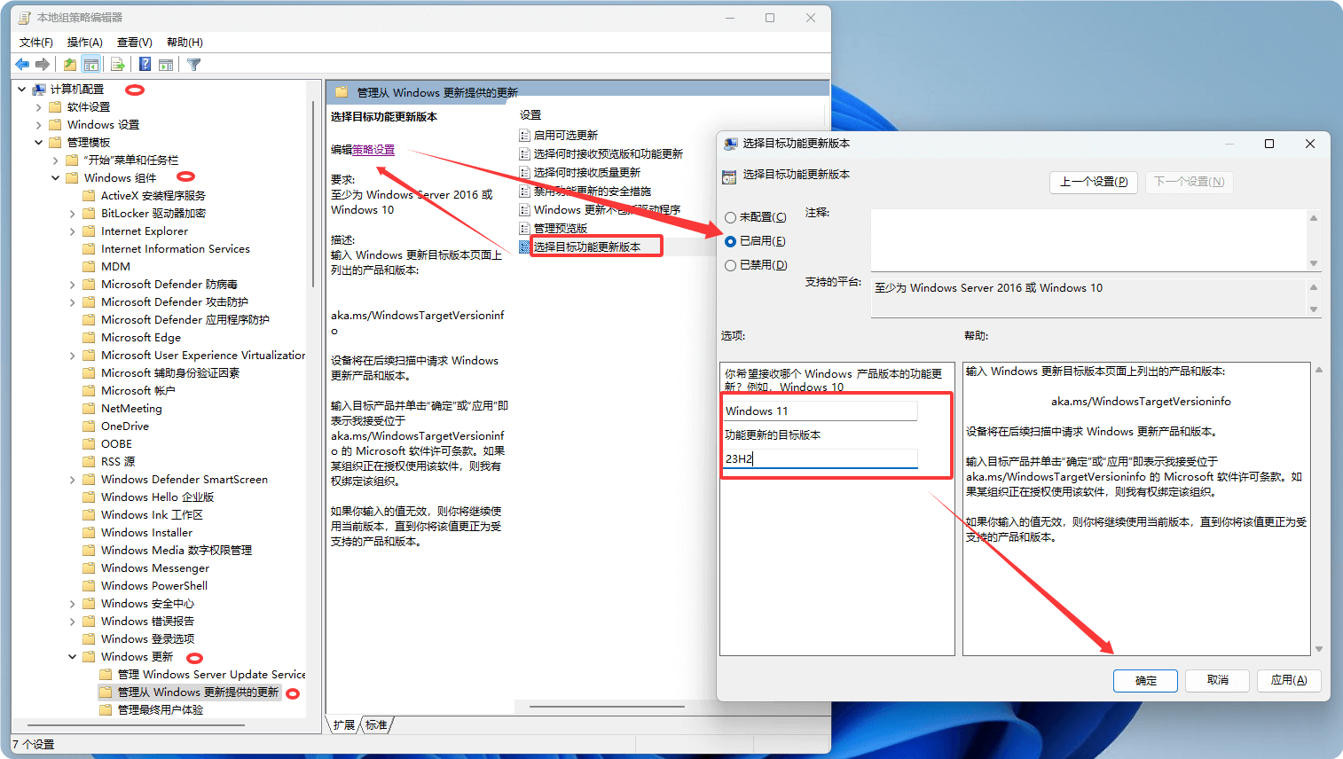
Task: Select the Microsoft Defender 防病毒 tree item
Action: [169, 284]
